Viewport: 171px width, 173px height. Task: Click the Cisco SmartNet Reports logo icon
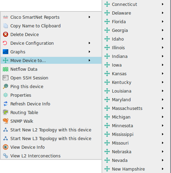click(x=6, y=17)
